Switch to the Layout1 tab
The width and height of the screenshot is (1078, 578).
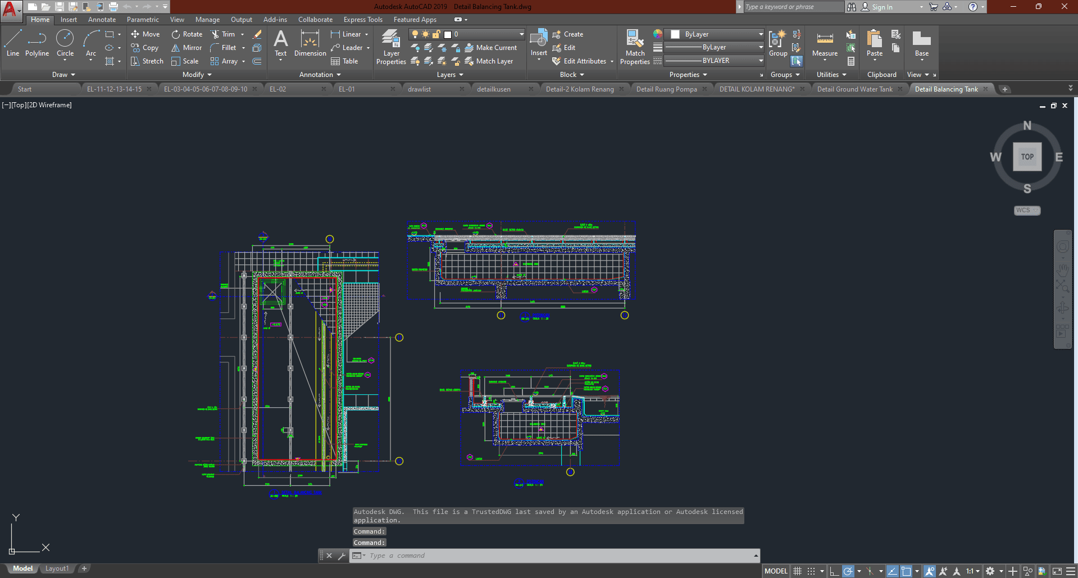tap(57, 568)
